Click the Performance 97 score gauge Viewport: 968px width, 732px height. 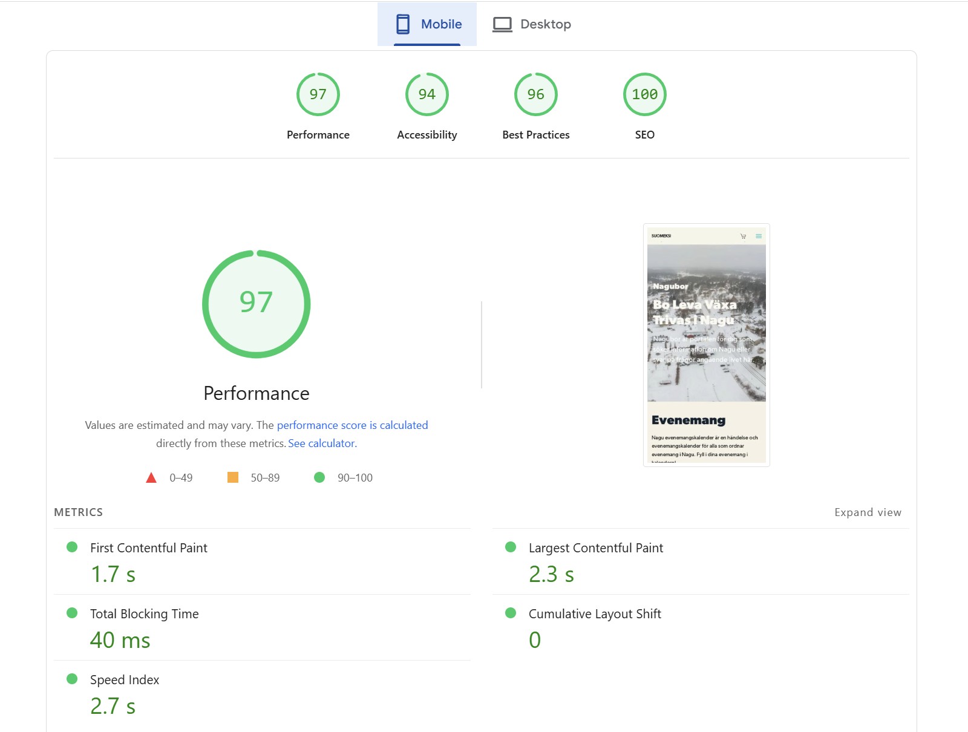click(x=318, y=94)
